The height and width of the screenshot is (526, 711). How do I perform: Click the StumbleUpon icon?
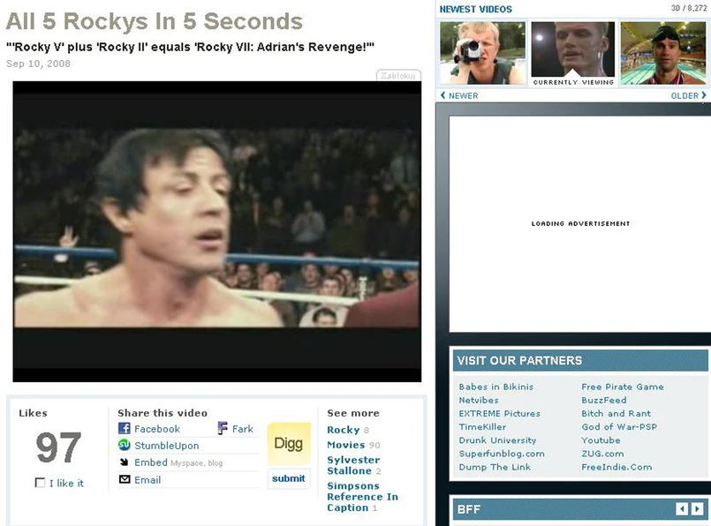pos(125,445)
